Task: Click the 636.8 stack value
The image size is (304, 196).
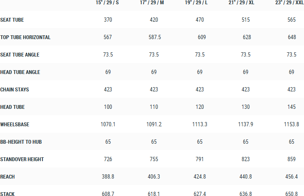Action: point(246,194)
